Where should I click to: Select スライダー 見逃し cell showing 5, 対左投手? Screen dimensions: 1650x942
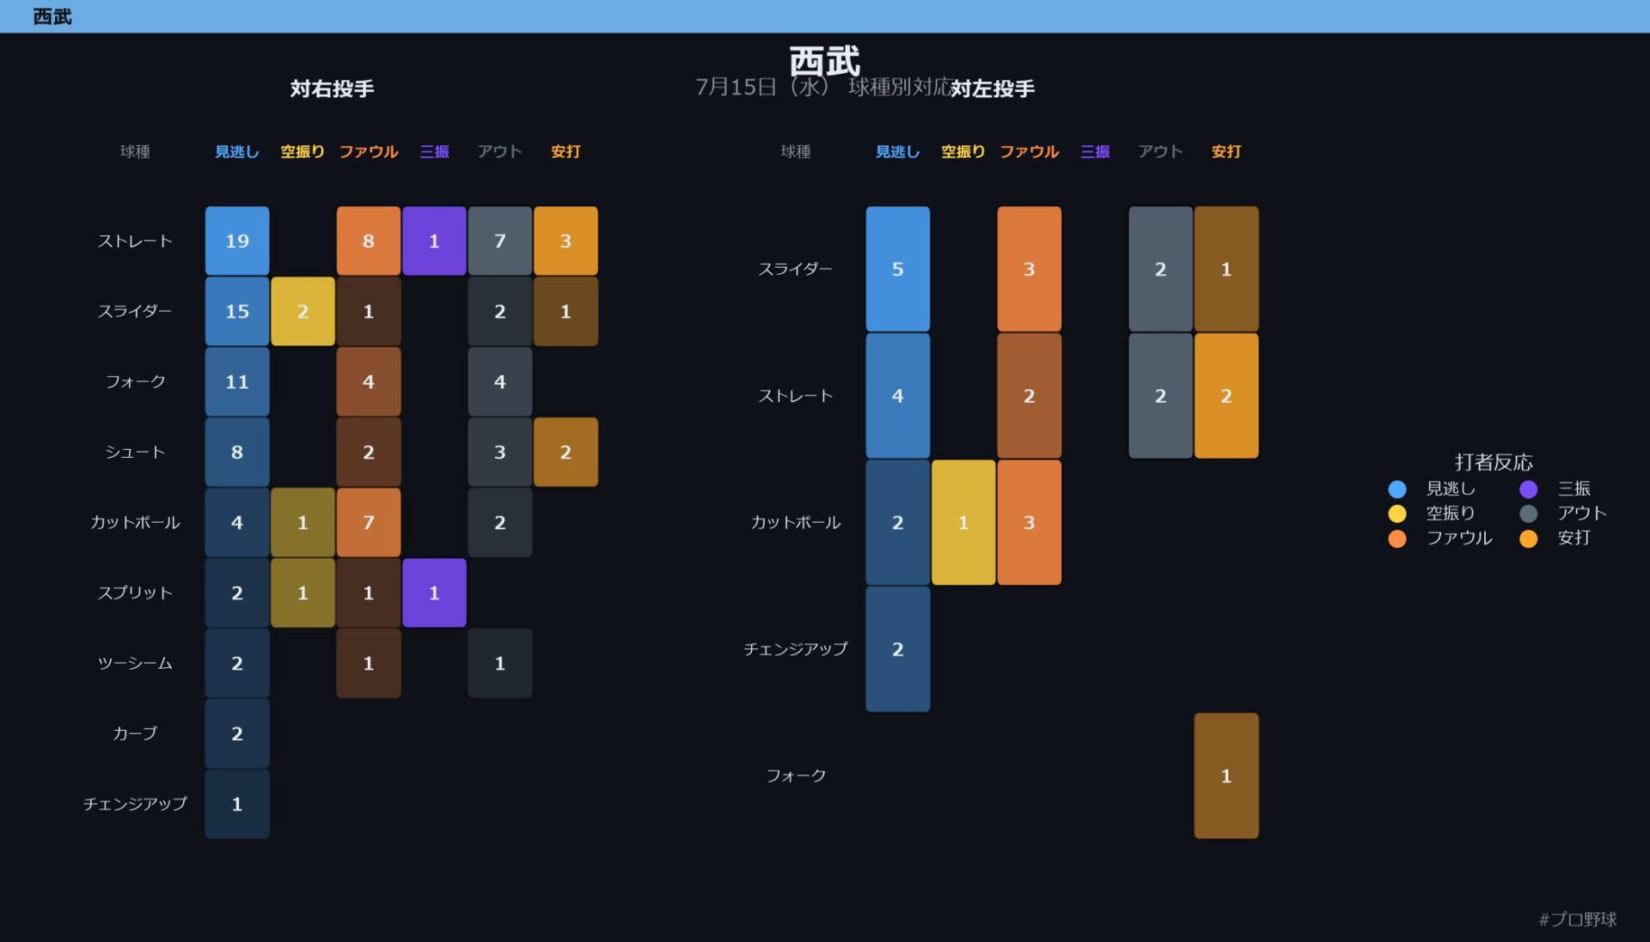pyautogui.click(x=898, y=270)
